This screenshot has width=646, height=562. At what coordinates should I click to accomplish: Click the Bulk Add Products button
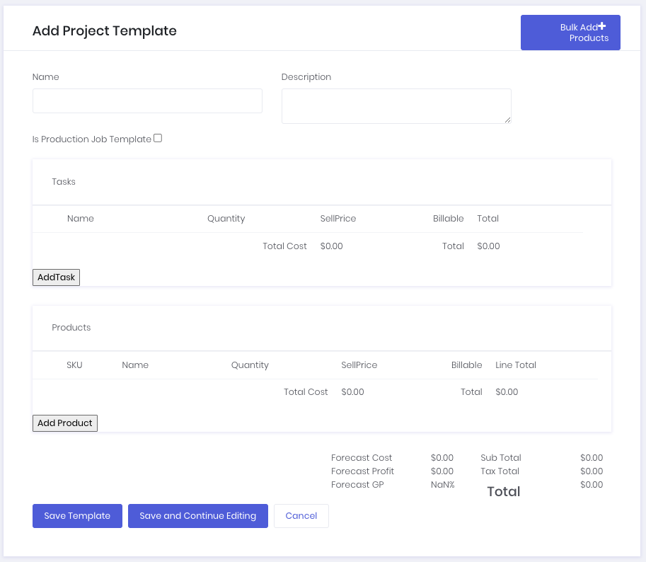(x=570, y=32)
